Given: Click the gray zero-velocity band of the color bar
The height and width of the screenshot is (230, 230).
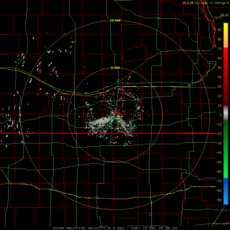Looking at the screenshot, I should 226,113.
